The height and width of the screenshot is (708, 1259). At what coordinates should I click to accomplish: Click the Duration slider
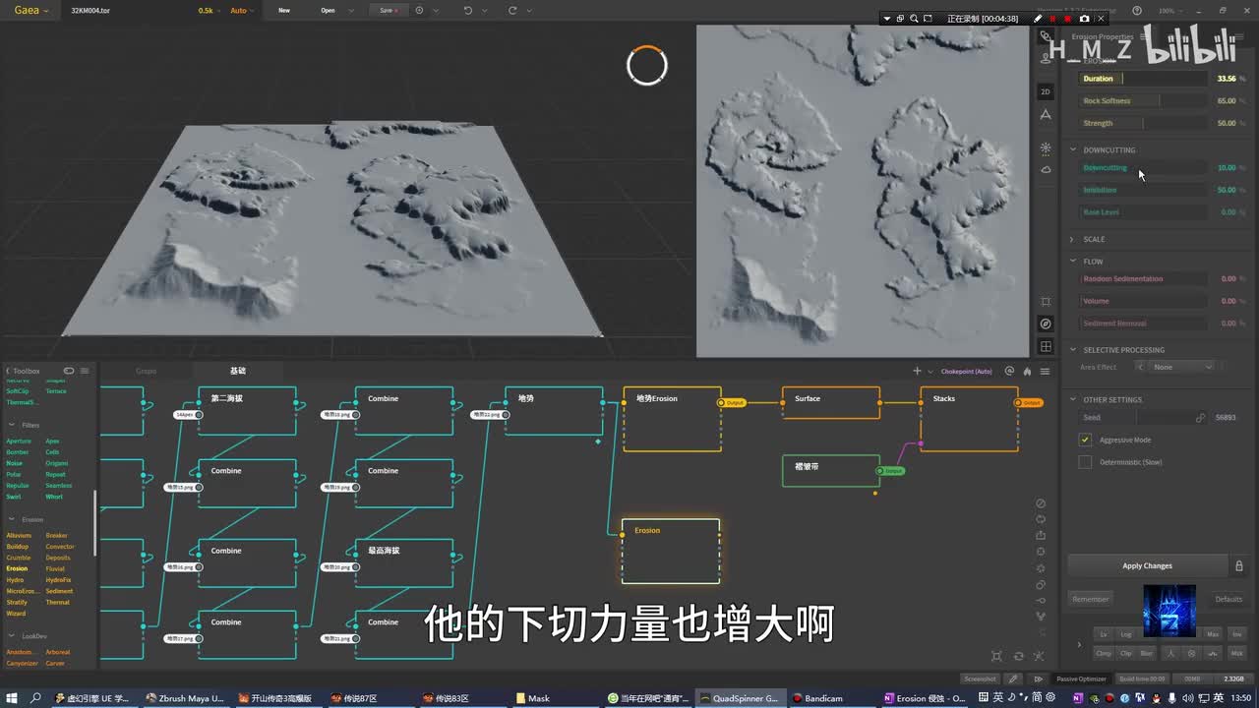point(1143,79)
